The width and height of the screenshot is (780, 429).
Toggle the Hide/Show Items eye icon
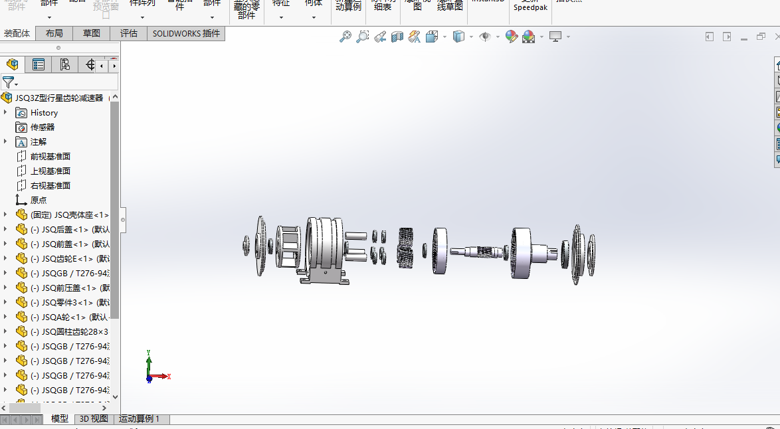[x=485, y=37]
